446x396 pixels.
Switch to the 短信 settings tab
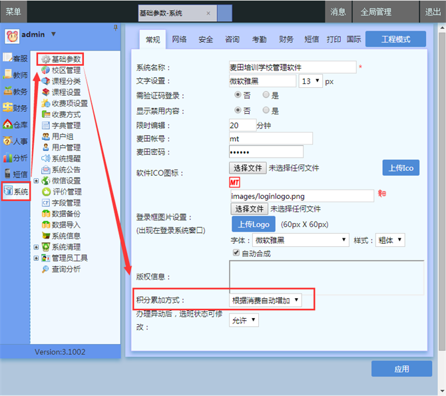coord(312,39)
